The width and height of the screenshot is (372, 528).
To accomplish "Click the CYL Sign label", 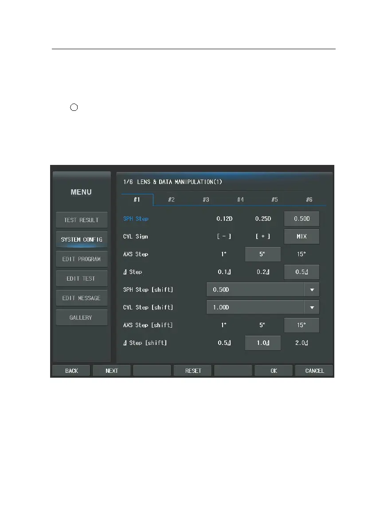I will point(135,236).
